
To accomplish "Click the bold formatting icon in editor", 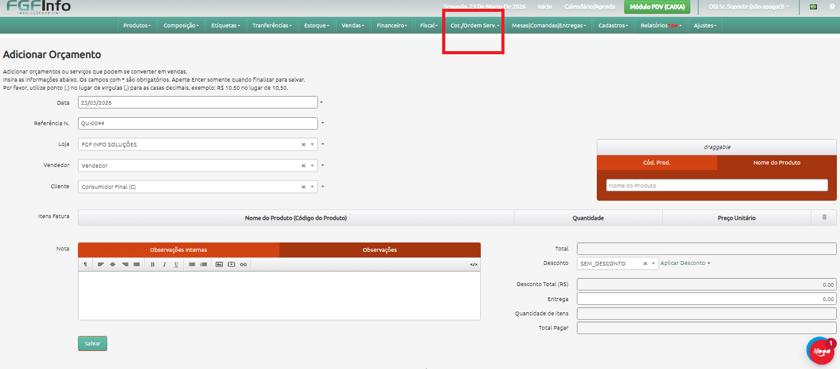I will 153,264.
